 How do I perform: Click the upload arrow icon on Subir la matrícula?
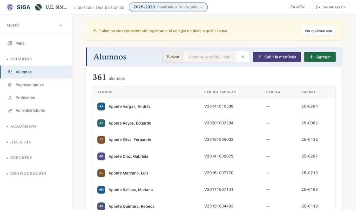click(260, 57)
